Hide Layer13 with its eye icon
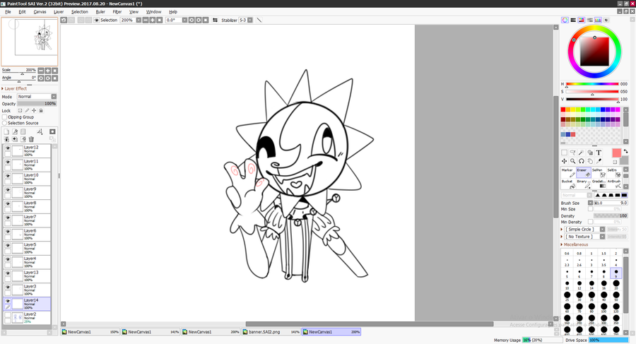 8,273
